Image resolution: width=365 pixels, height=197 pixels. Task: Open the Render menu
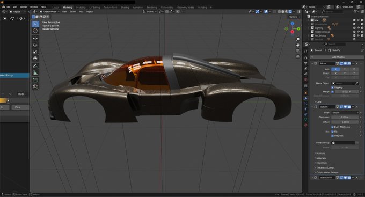[x=23, y=7]
